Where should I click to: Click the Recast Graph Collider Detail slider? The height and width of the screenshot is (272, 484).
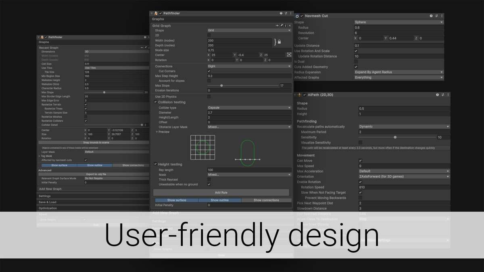click(x=114, y=125)
